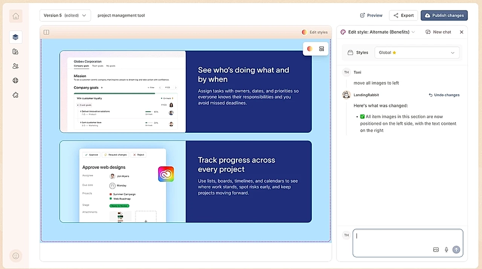Viewport: 482px width, 269px height.
Task: Focus the chat message input field
Action: pyautogui.click(x=408, y=243)
